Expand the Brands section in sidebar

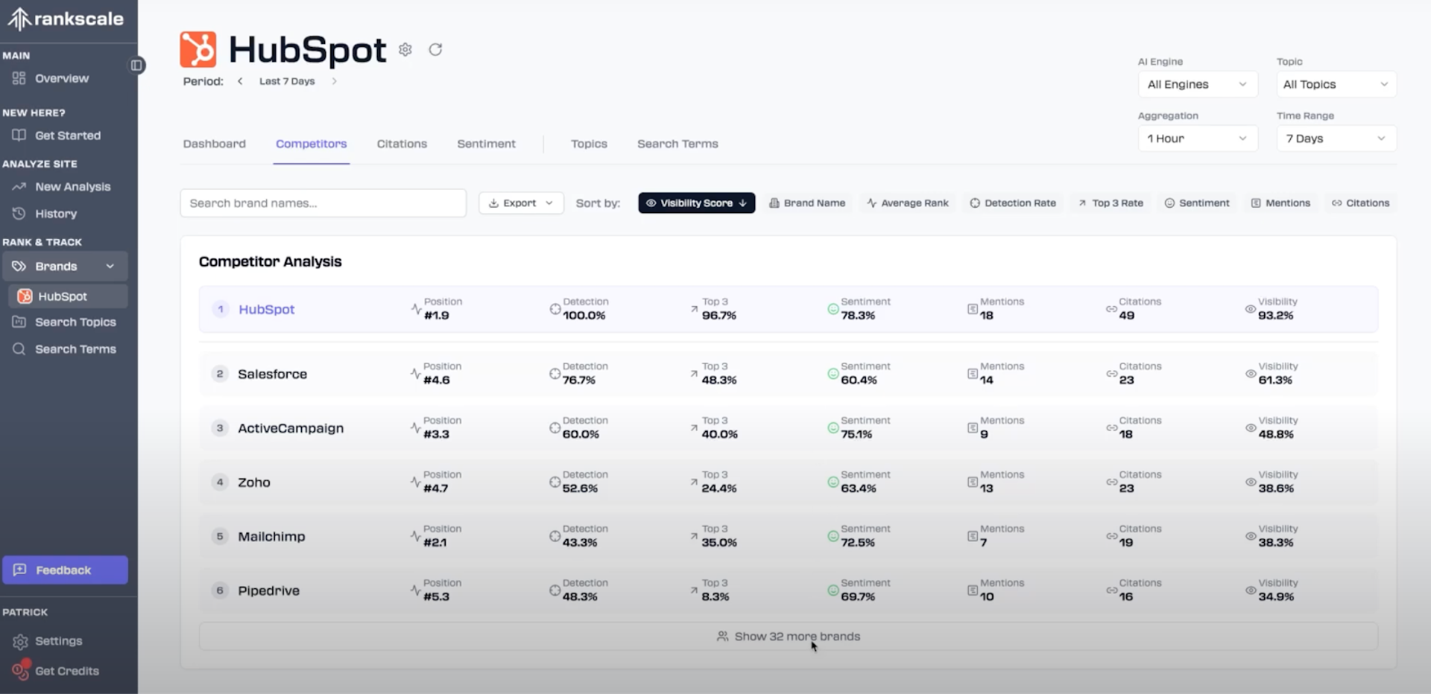(65, 267)
